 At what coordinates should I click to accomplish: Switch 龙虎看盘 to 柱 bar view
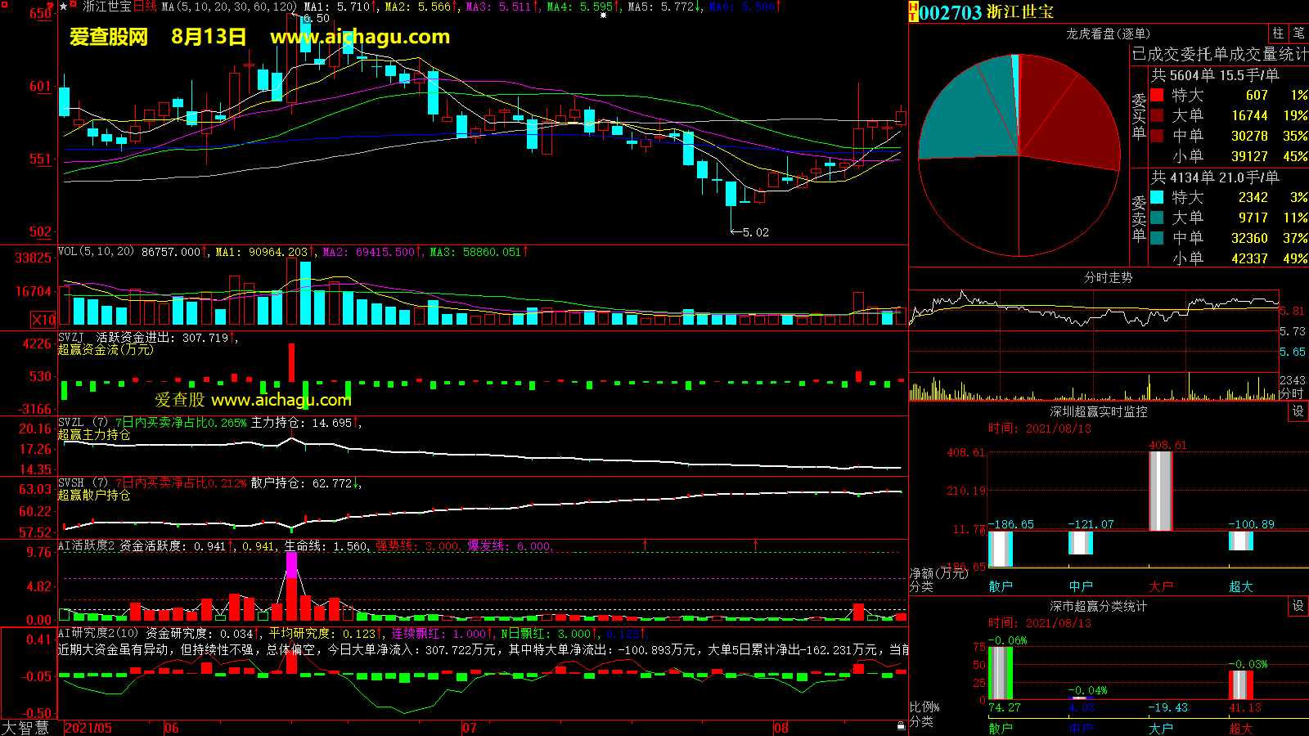point(1278,34)
